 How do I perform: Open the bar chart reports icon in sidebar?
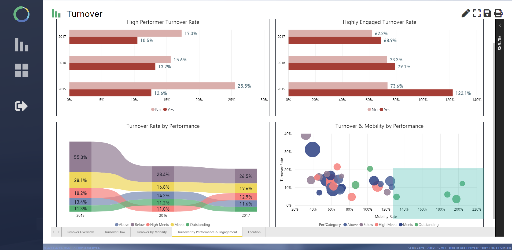coord(21,44)
